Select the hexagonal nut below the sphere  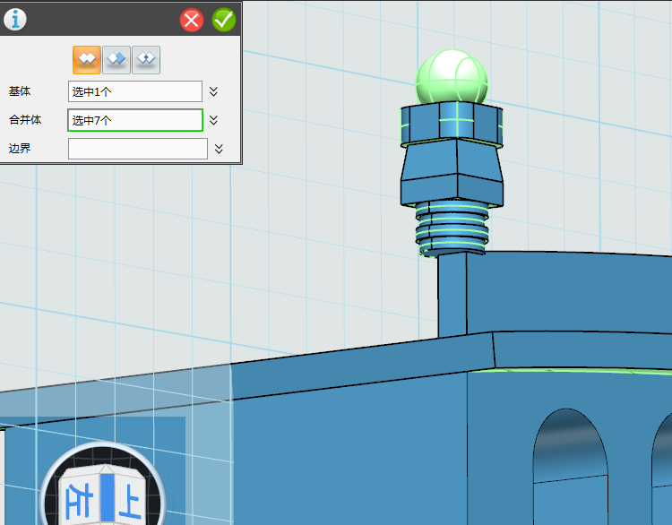[x=451, y=125]
